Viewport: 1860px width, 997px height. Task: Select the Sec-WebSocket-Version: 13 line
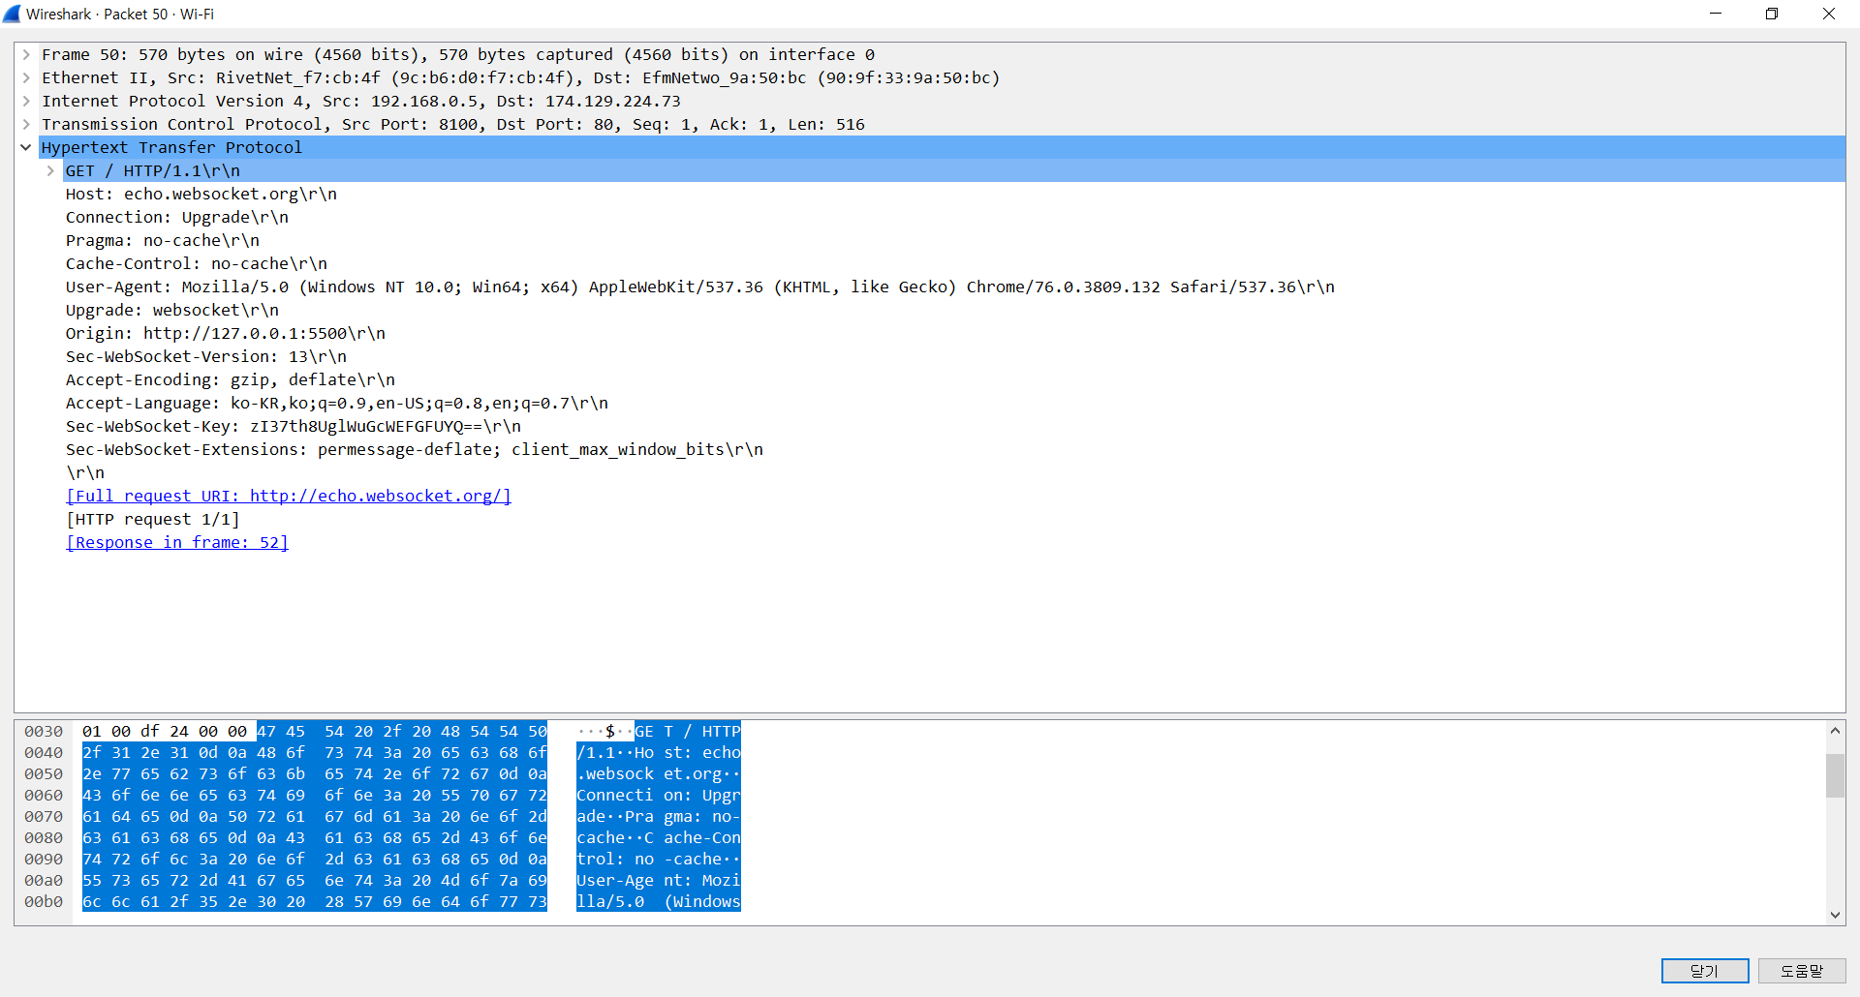point(206,356)
